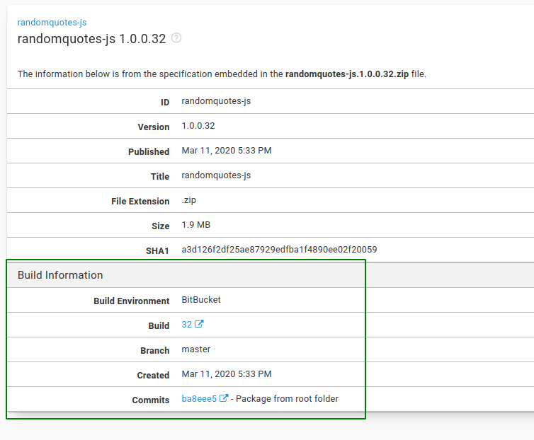Click external link icon beside commit ba8eee5

[224, 399]
